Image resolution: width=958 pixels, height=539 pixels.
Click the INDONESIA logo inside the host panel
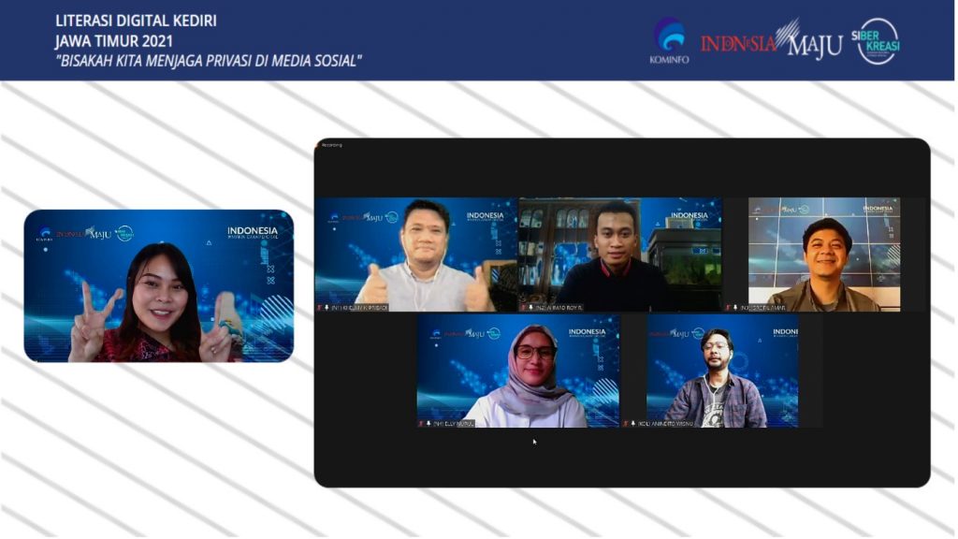253,232
